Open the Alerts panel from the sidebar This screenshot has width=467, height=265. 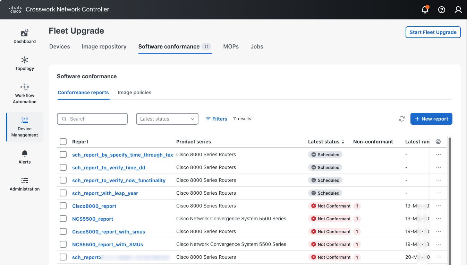(24, 157)
